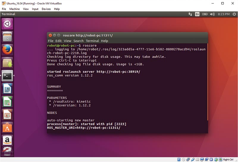Click 'process[master]: started with pid' line
The width and height of the screenshot is (238, 162).
[87, 124]
